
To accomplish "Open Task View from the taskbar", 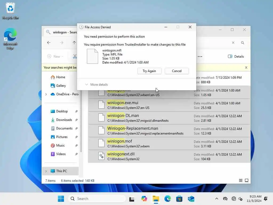I will [132, 199].
